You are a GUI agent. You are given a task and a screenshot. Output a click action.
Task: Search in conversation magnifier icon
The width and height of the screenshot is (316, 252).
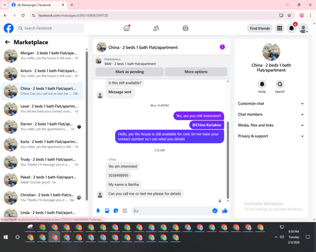pyautogui.click(x=280, y=84)
